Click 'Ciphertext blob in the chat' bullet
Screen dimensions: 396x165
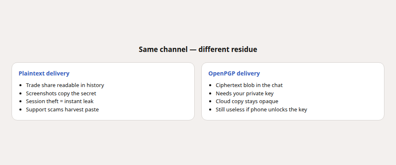click(x=249, y=85)
